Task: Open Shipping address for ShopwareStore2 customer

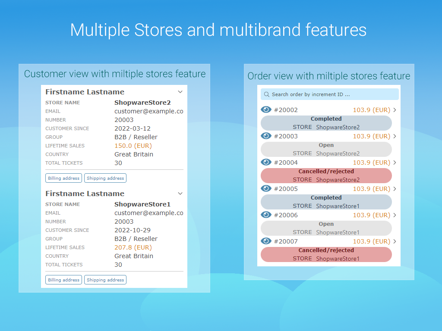Action: (x=105, y=178)
